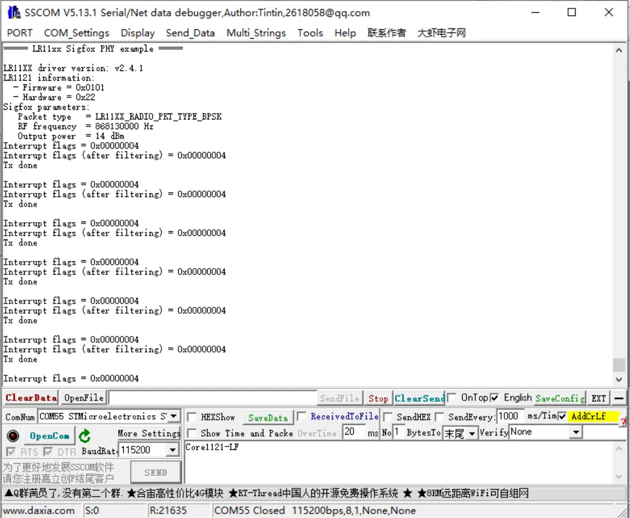The width and height of the screenshot is (630, 518).
Task: Click the log vertical scrollbar thumb
Action: click(x=619, y=365)
